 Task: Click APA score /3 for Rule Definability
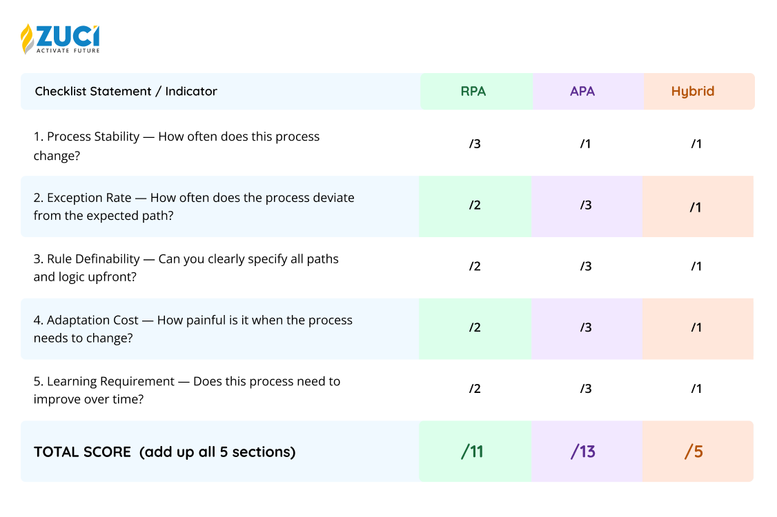(586, 266)
